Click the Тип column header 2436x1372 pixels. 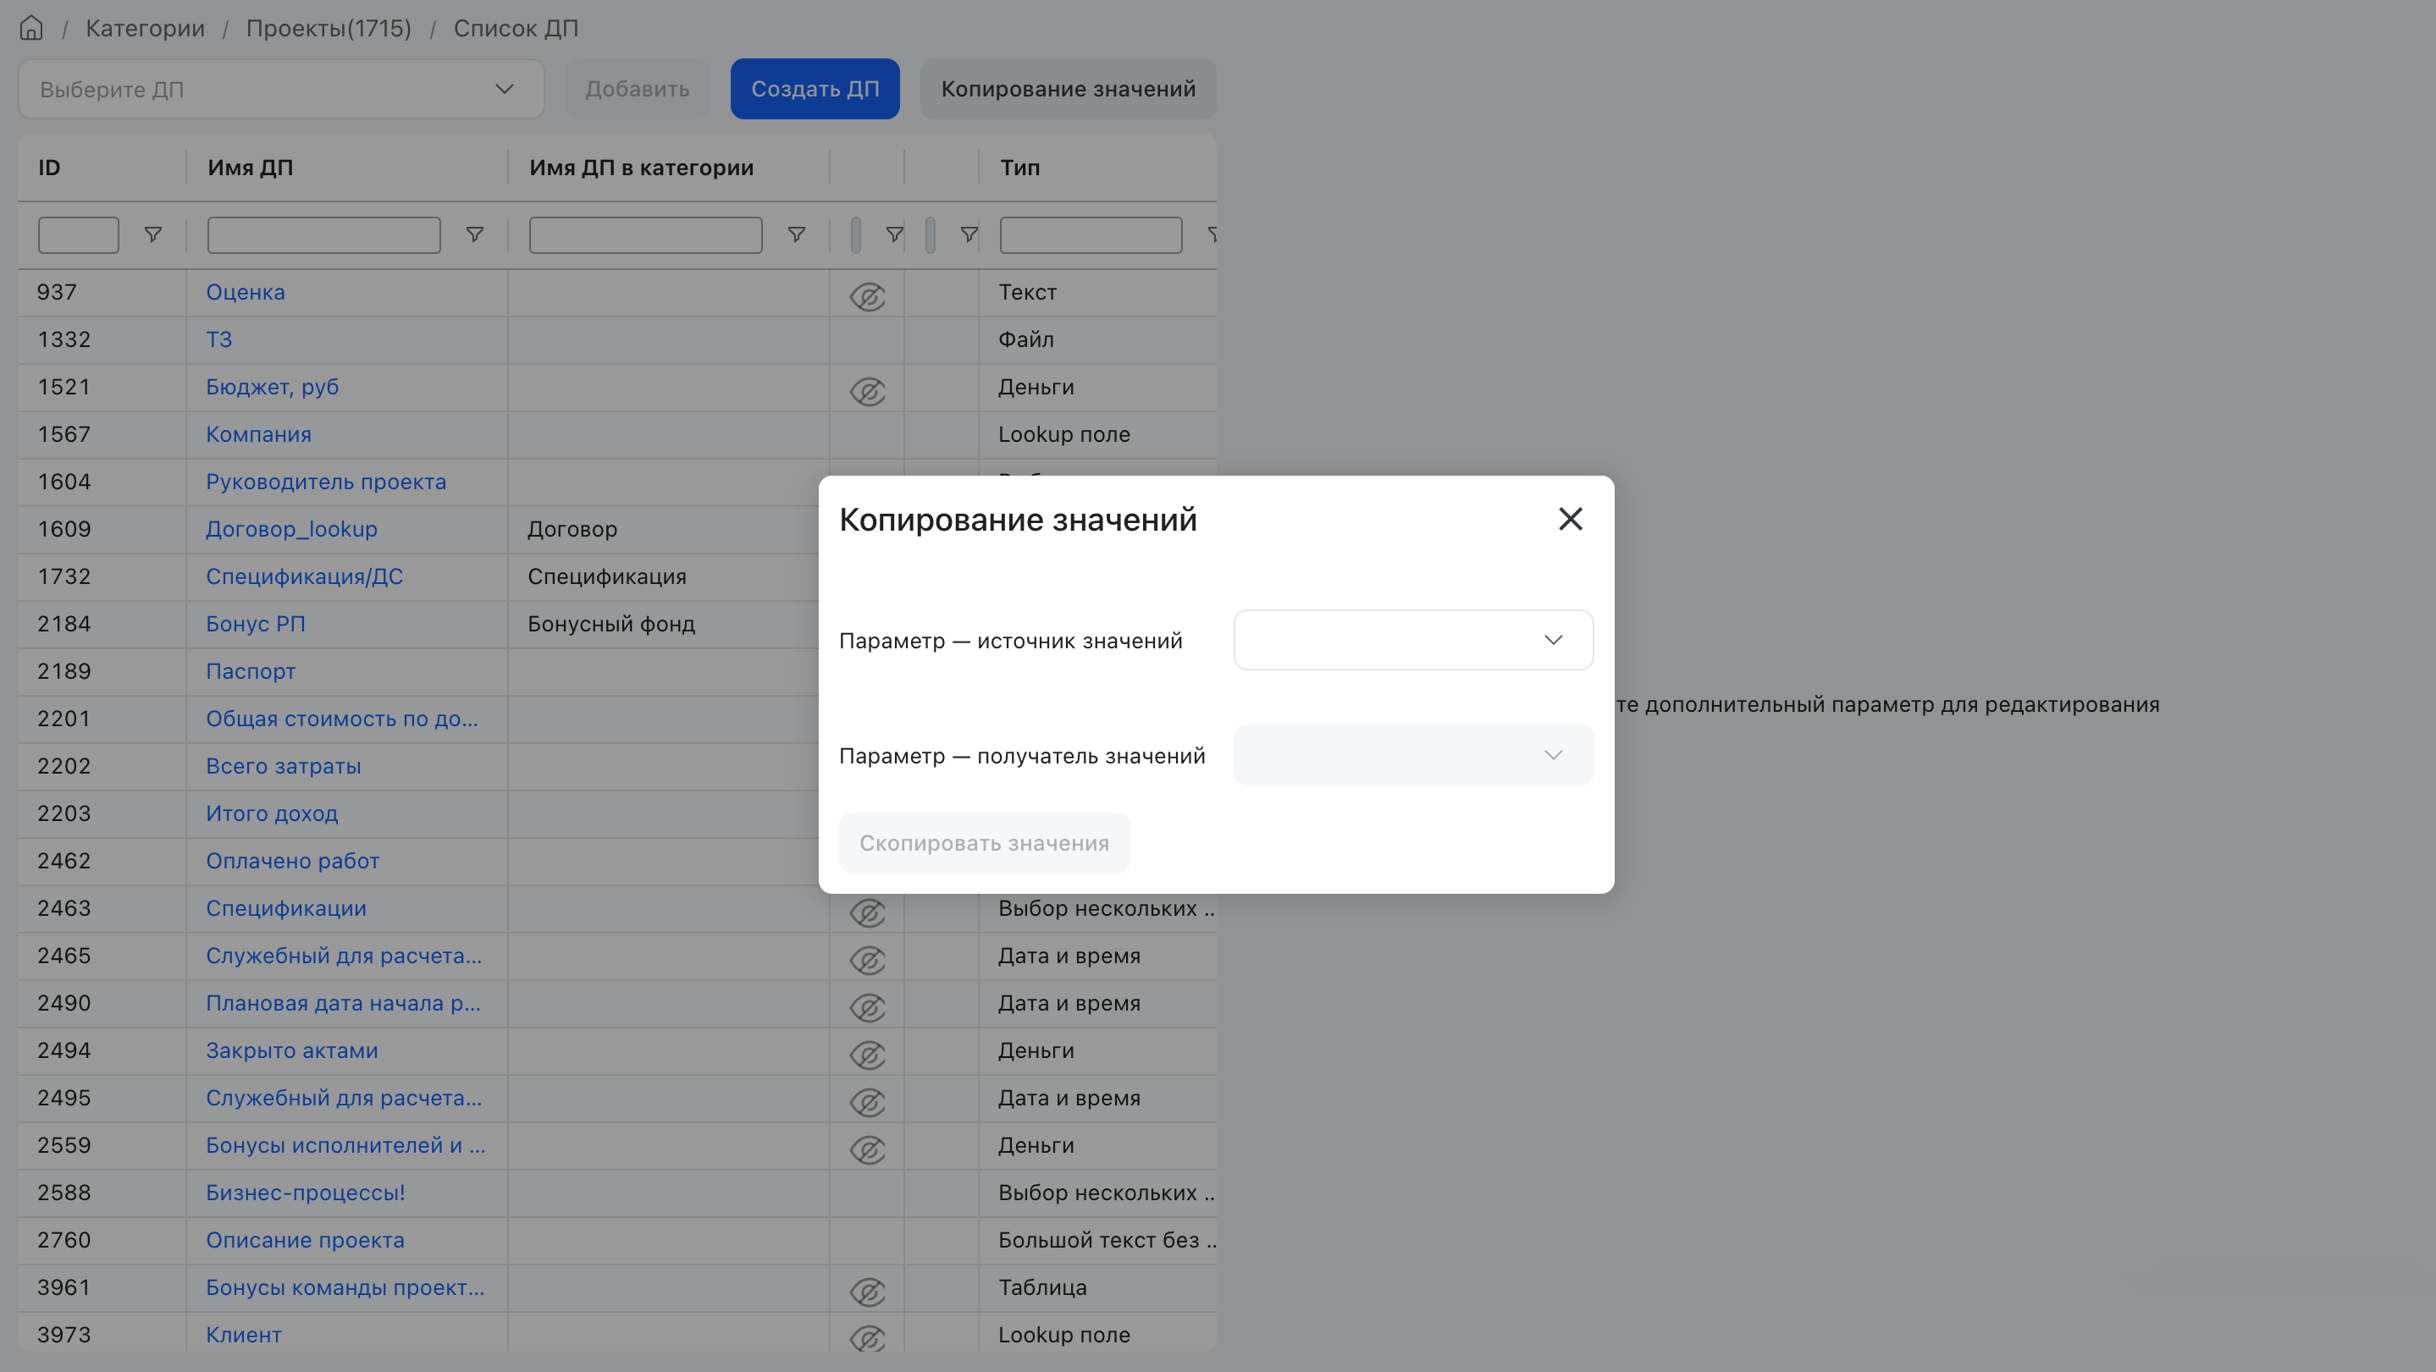pyautogui.click(x=1019, y=168)
